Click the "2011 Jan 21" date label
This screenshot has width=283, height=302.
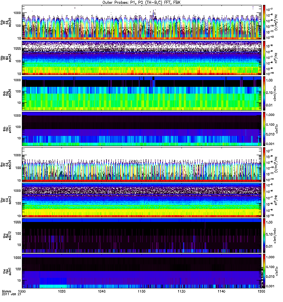coord(11,294)
